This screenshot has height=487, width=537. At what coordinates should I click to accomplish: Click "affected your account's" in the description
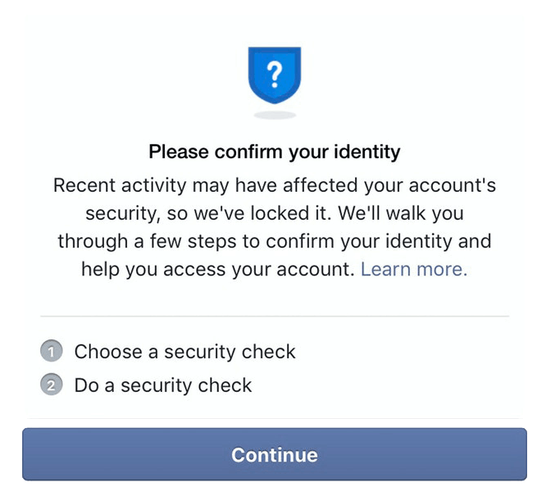[389, 186]
